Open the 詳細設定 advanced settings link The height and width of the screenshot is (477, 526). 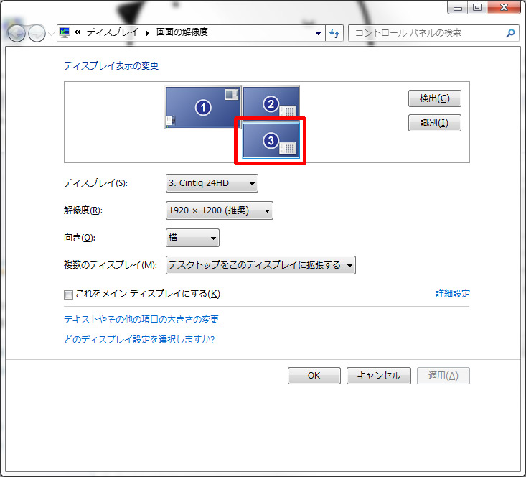(x=453, y=293)
